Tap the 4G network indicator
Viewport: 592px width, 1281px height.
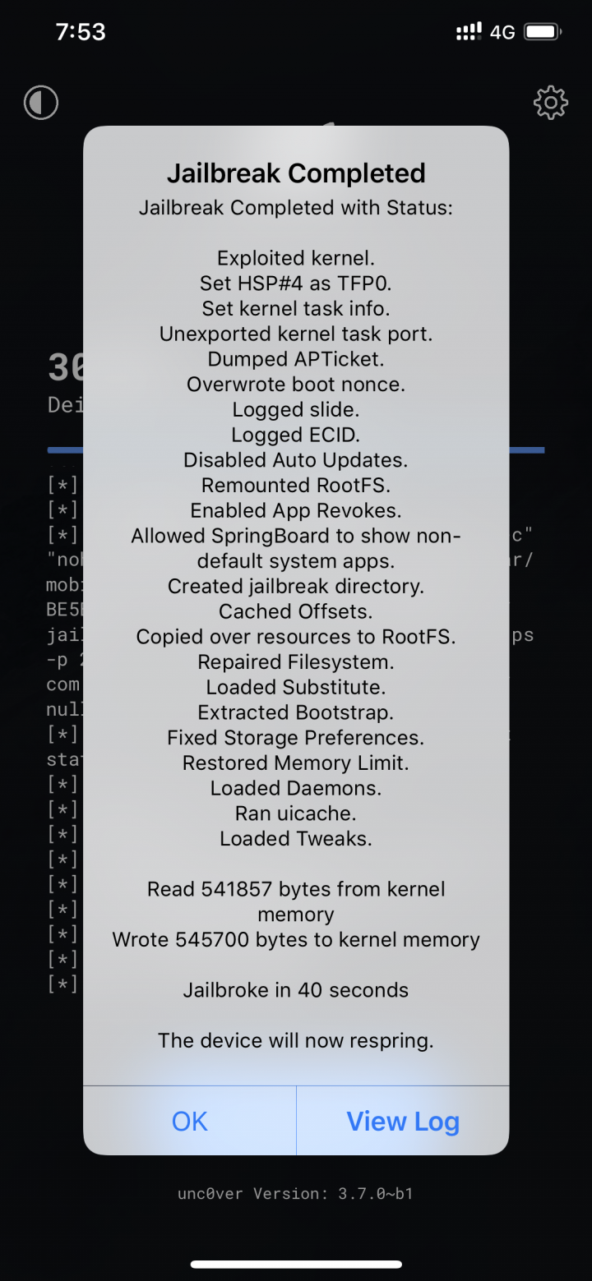502,32
